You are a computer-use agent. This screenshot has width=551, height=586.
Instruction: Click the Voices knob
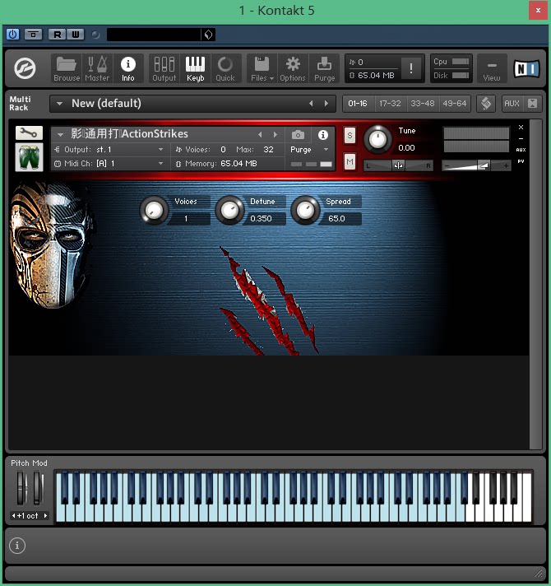tap(154, 211)
